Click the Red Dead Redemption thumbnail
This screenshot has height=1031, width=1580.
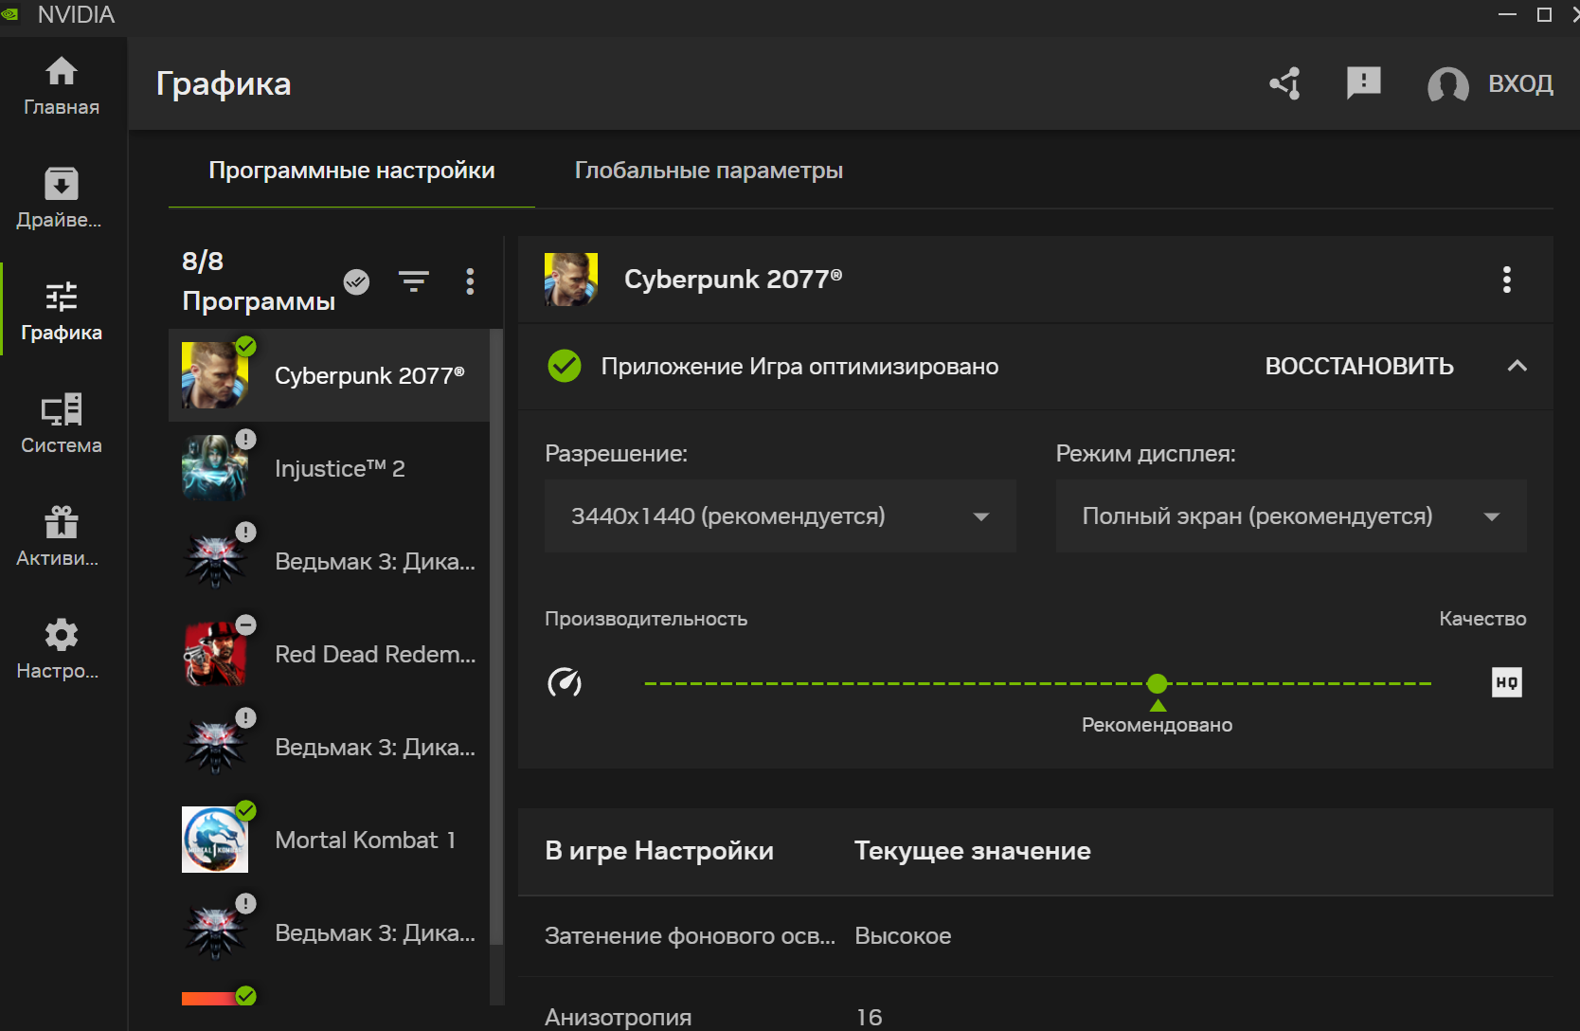215,654
